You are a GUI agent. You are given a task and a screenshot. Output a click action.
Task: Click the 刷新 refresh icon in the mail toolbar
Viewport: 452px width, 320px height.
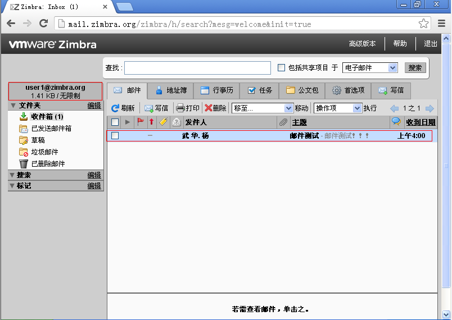[x=115, y=108]
